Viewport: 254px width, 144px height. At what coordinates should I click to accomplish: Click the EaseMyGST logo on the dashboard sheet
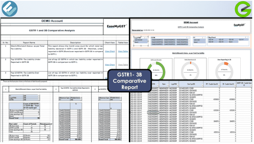tap(239, 25)
